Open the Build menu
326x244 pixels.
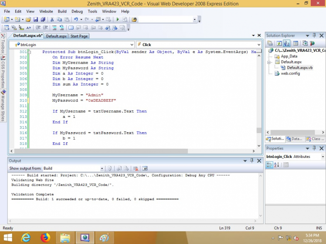62,11
